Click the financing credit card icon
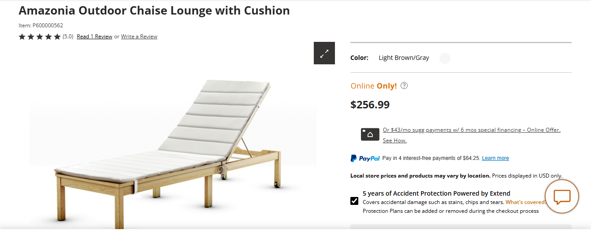This screenshot has height=230, width=591. 370,134
